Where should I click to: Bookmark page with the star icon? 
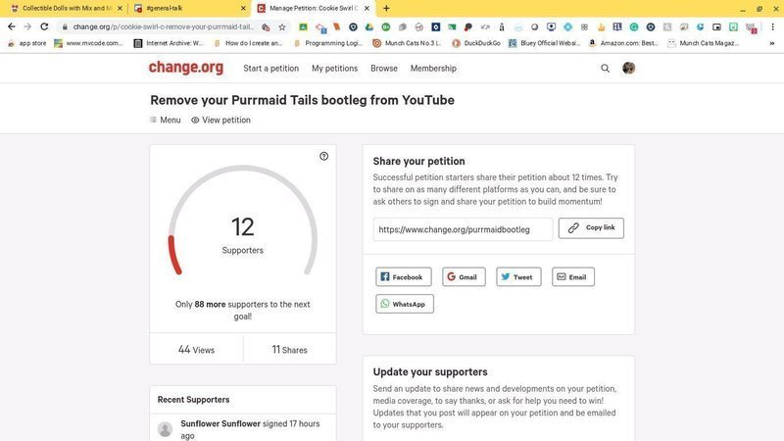[x=281, y=26]
